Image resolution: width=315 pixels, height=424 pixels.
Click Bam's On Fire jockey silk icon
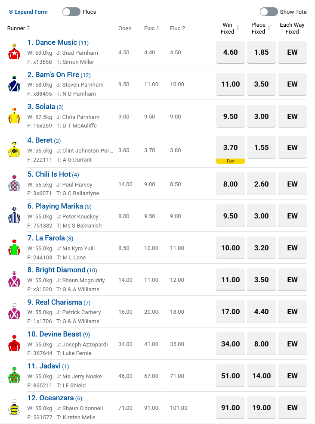14,84
